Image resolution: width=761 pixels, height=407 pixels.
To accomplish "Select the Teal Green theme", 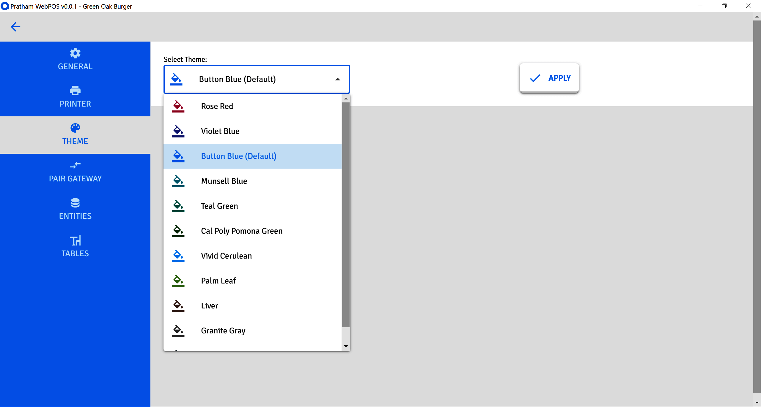I will 219,206.
